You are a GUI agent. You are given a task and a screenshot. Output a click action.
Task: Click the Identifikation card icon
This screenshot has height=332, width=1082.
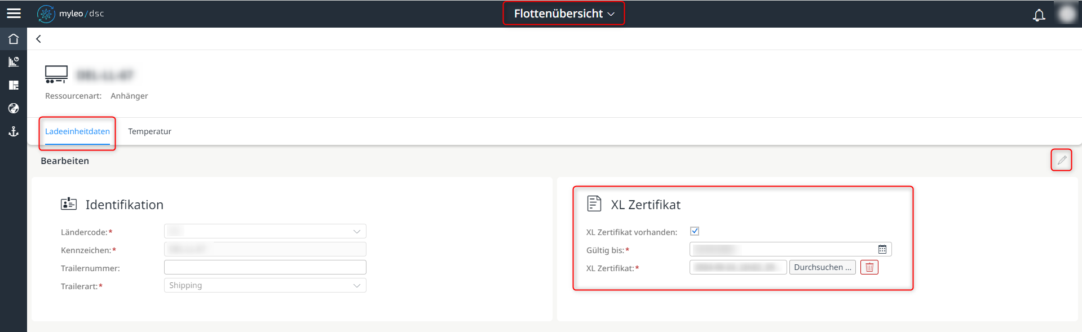(69, 204)
